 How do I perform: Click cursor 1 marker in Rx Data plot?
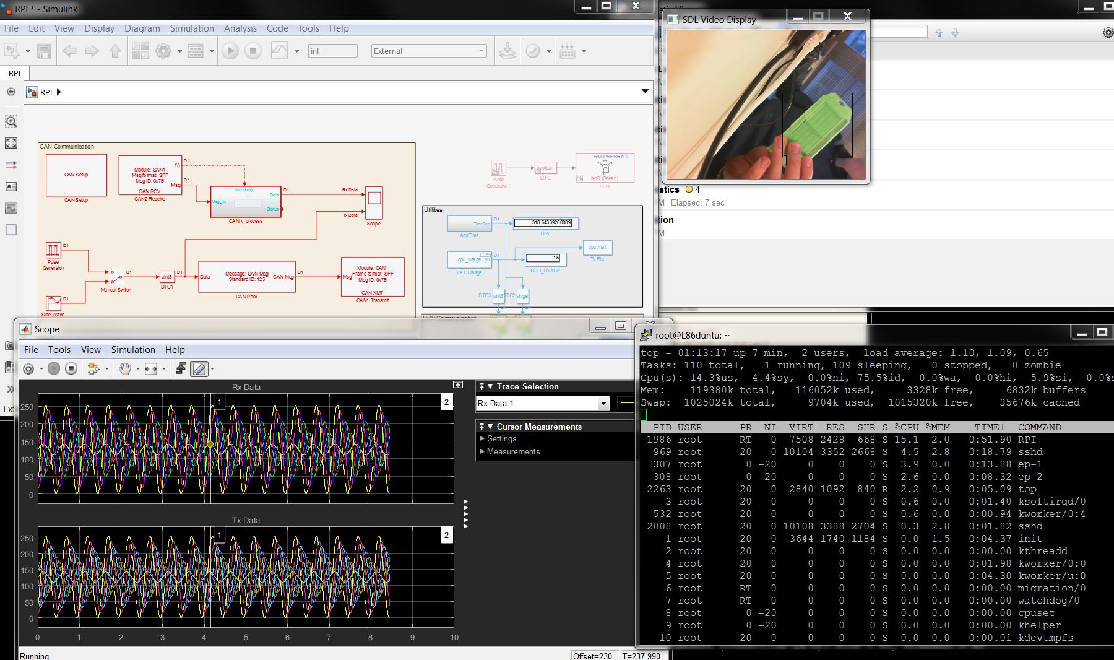click(219, 402)
